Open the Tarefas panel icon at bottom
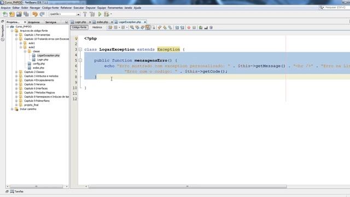The image size is (350, 197). coord(12,192)
